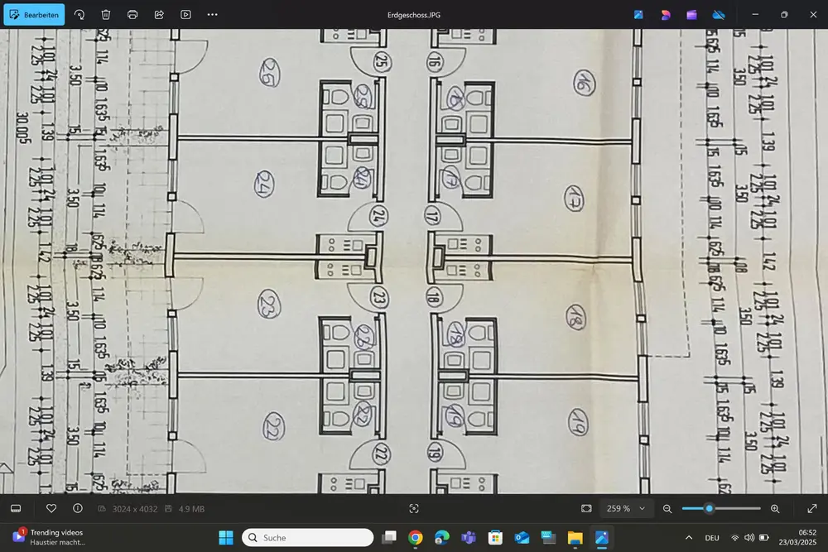Enter fullscreen with the expand arrows icon
The width and height of the screenshot is (828, 552).
812,509
